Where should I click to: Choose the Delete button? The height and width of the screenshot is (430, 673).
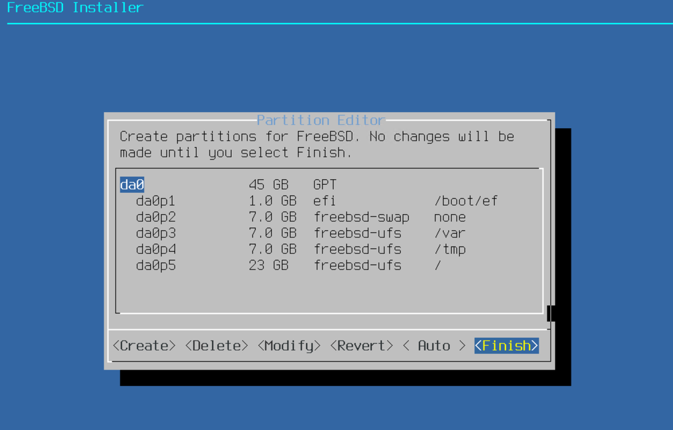click(217, 346)
